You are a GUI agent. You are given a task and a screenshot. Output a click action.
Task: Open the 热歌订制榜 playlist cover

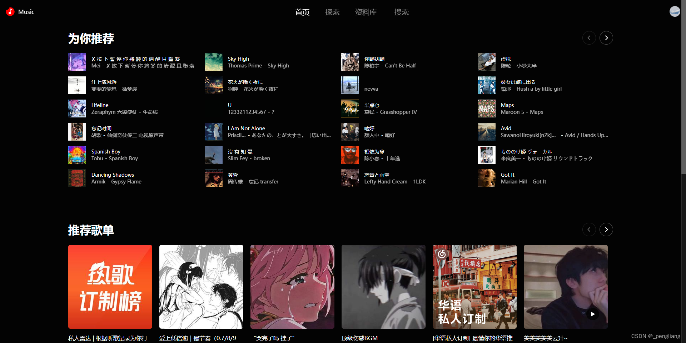[x=110, y=287]
